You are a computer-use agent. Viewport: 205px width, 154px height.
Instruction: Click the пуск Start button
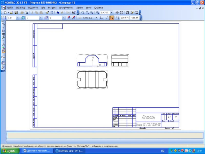(10, 151)
